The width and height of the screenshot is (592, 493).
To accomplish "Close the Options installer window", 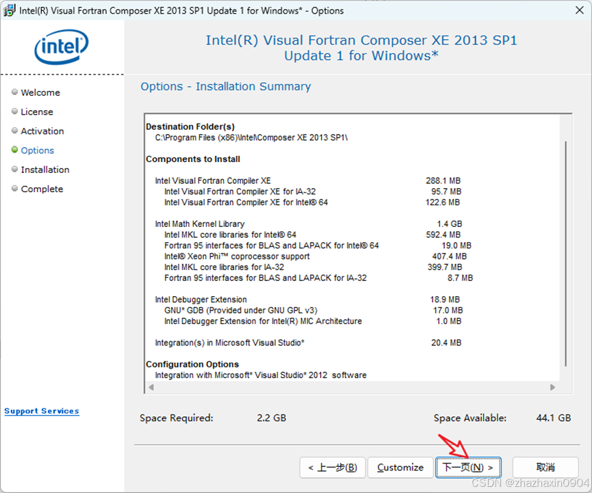I will click(580, 10).
